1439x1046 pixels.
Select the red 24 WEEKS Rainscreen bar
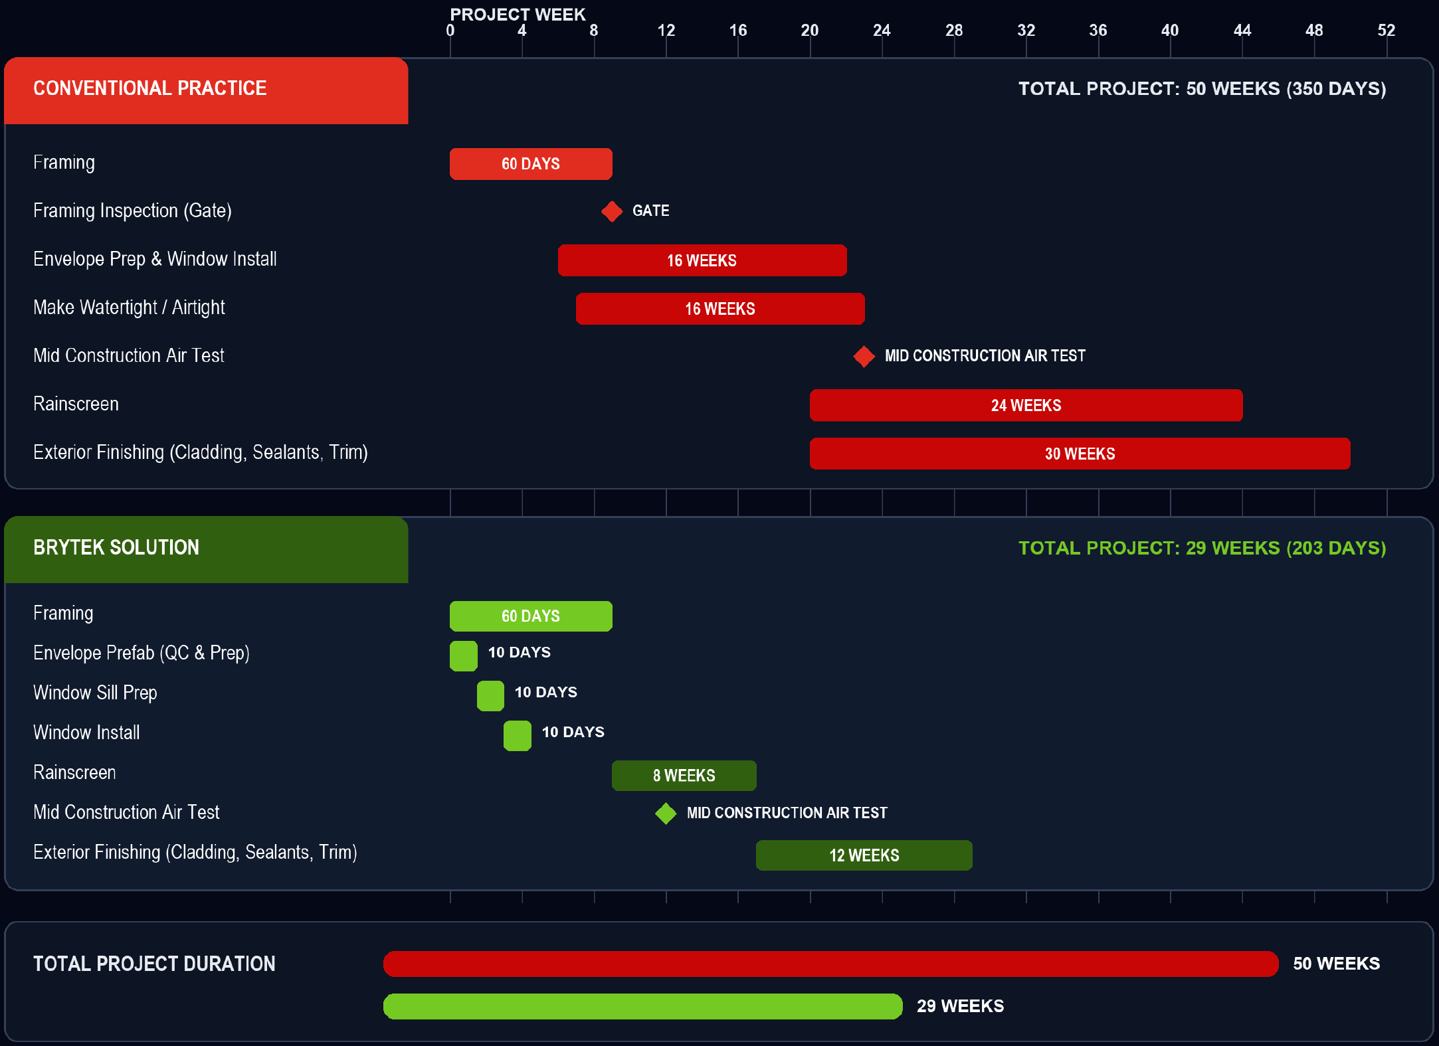(1026, 405)
